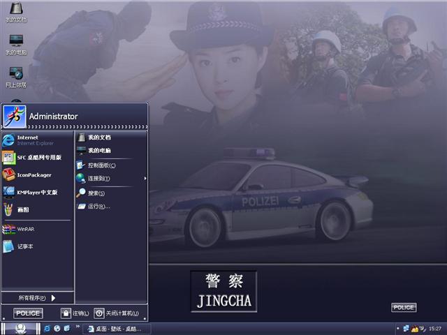Click the taskbar clock 15:27

click(x=435, y=329)
